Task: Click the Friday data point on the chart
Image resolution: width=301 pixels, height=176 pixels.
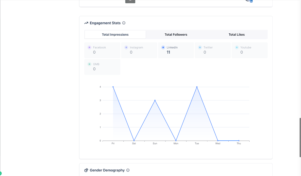Action: [113, 87]
